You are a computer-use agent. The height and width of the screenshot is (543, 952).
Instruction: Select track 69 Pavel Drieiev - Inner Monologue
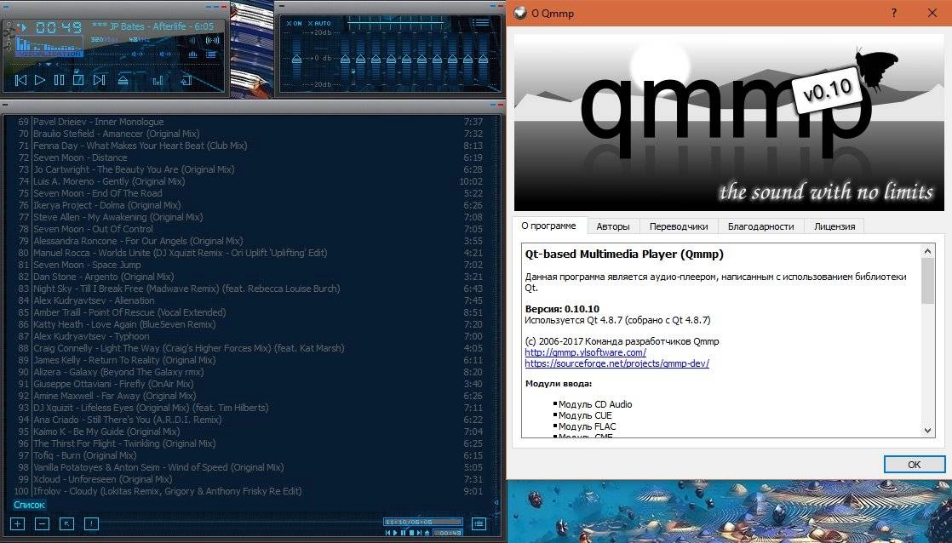coord(249,122)
